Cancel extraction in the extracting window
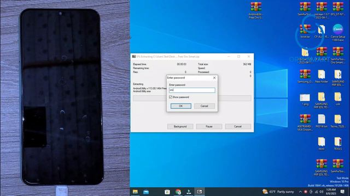 click(238, 126)
